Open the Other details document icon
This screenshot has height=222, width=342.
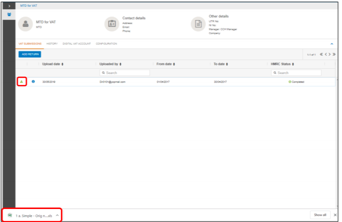198,24
